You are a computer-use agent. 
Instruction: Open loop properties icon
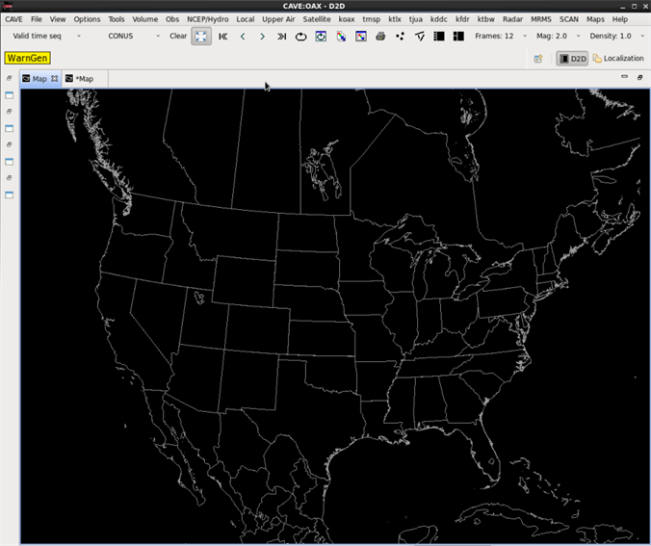pyautogui.click(x=321, y=37)
